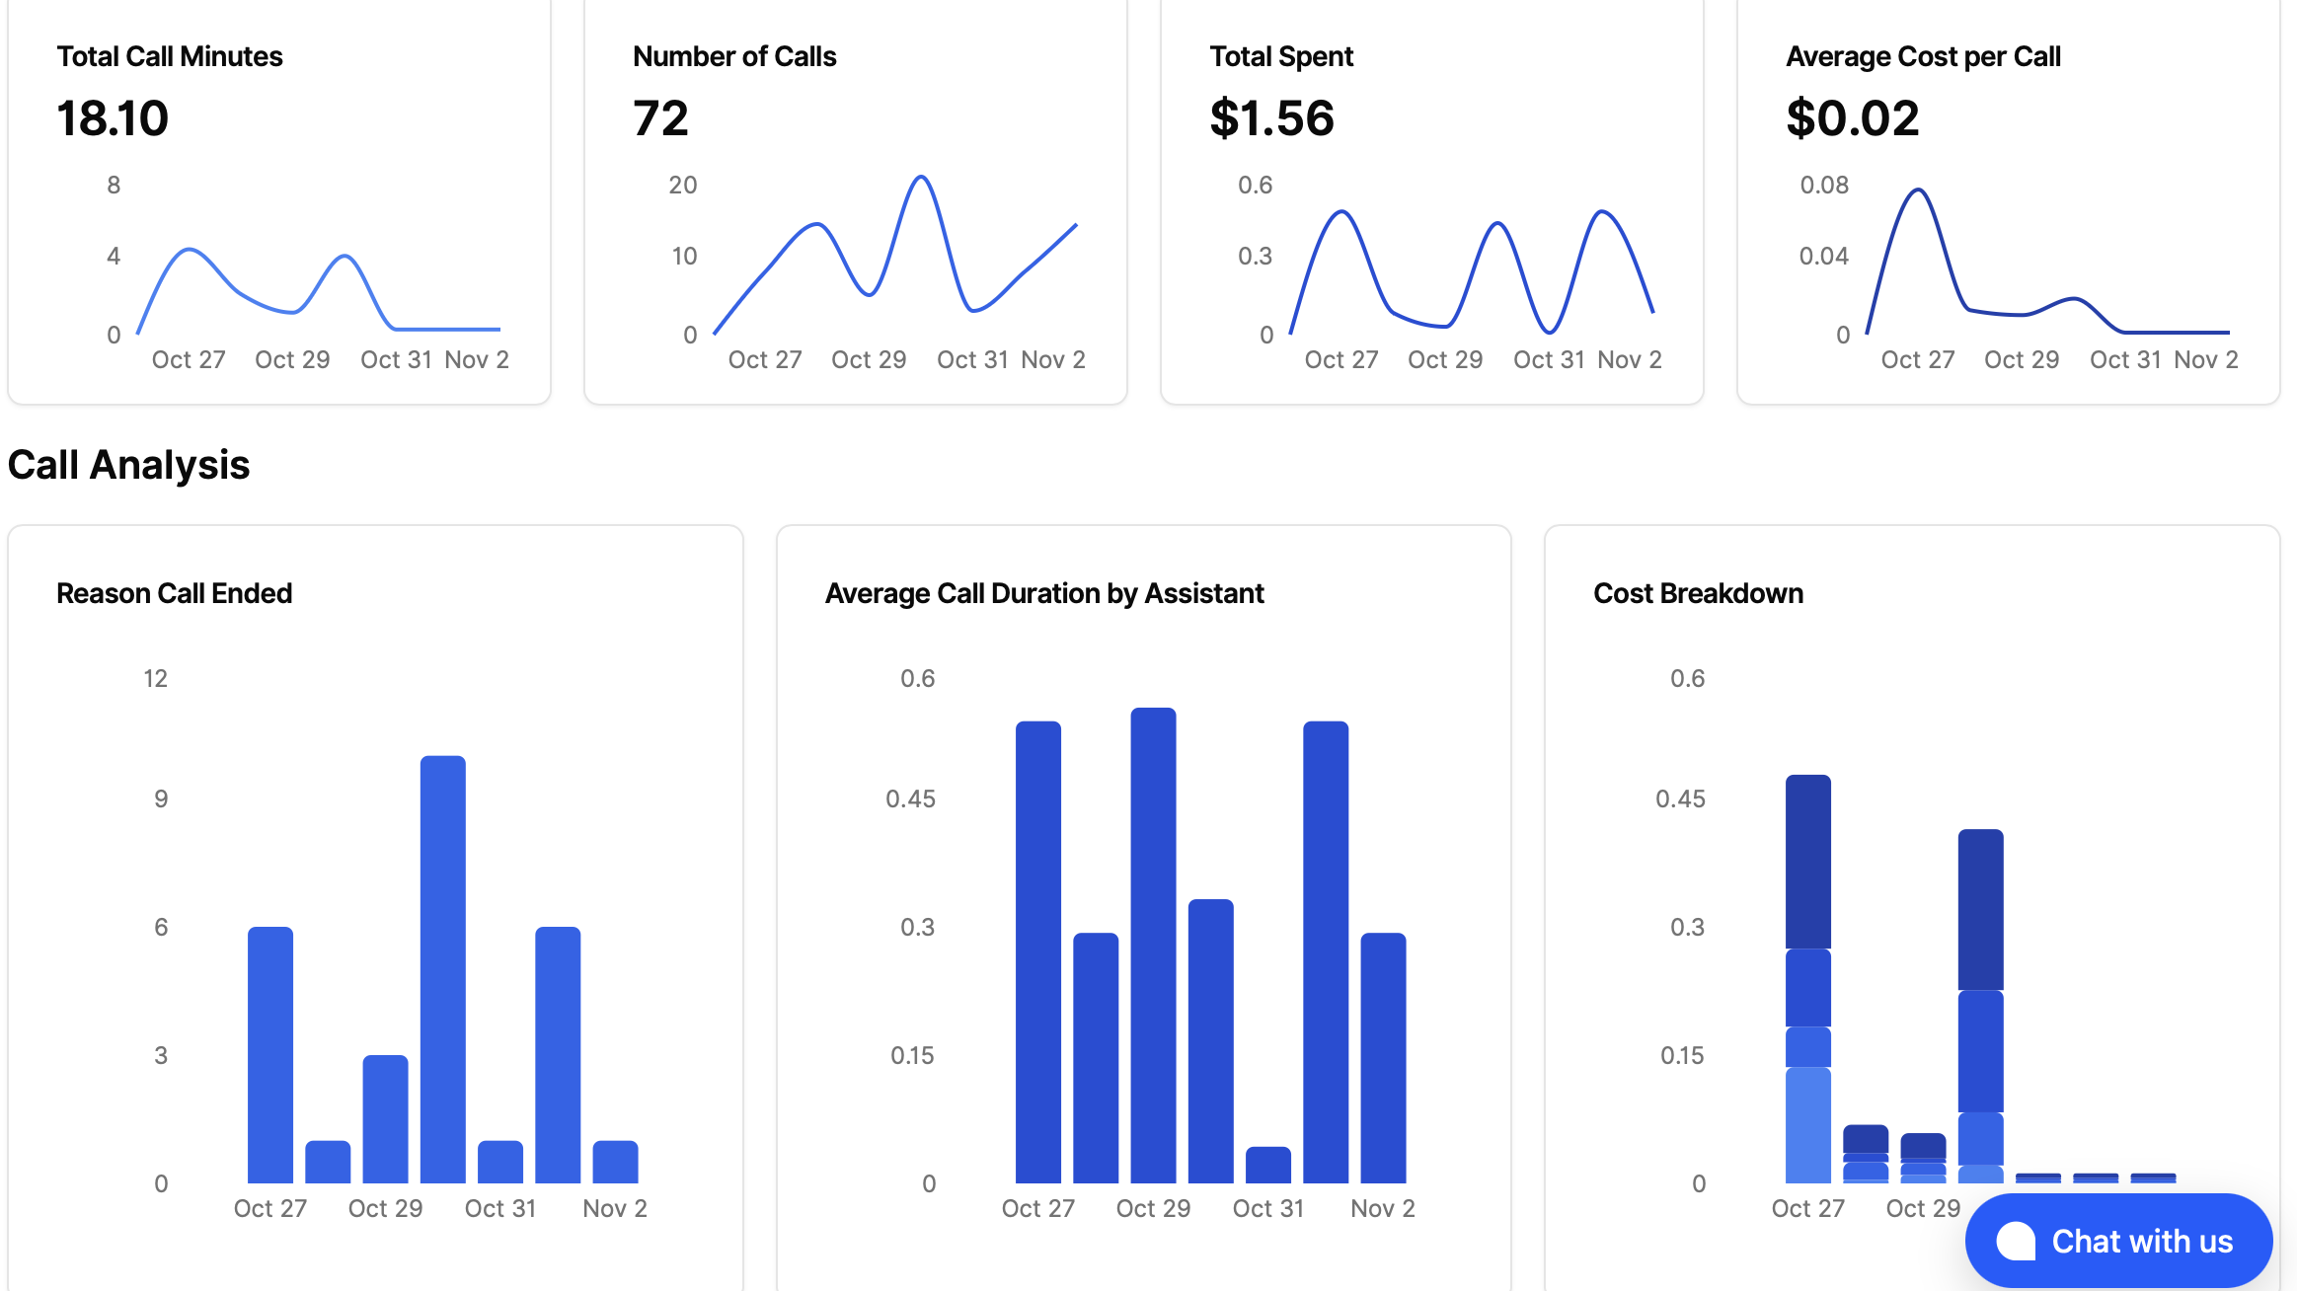2297x1291 pixels.
Task: Click the lightest bottom segment of Oct 27 cost bar
Action: coord(1807,1125)
